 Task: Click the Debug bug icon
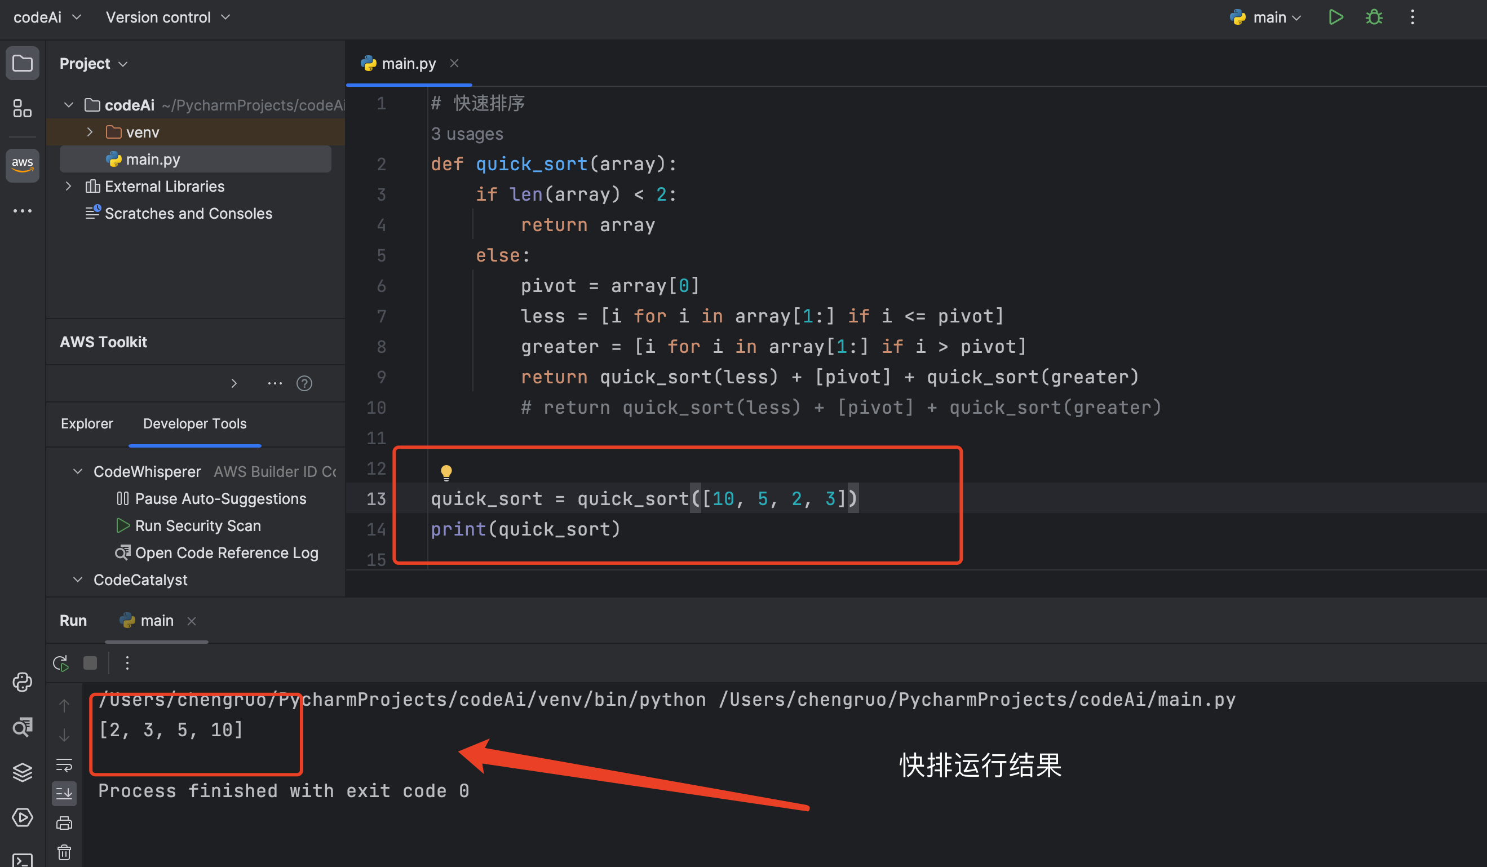(x=1374, y=17)
